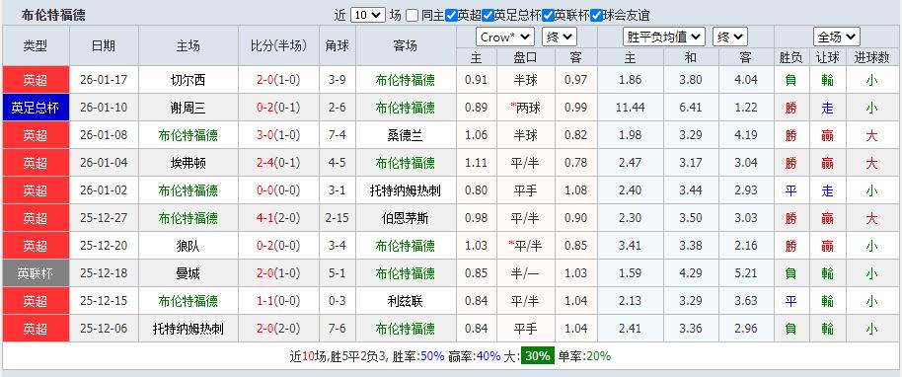Click the 40% 赢率 value
This screenshot has height=377, width=902.
(489, 356)
